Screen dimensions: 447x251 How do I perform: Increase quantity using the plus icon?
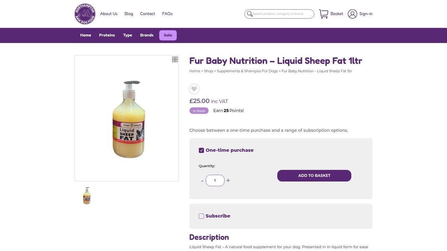point(228,180)
